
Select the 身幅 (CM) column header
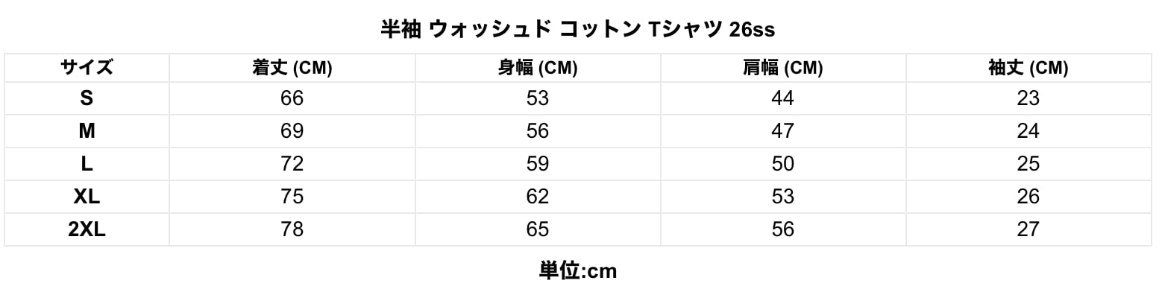tap(538, 68)
